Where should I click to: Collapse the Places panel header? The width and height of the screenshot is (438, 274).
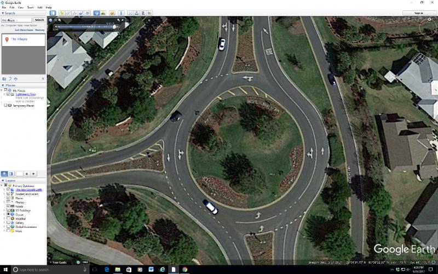11,85
